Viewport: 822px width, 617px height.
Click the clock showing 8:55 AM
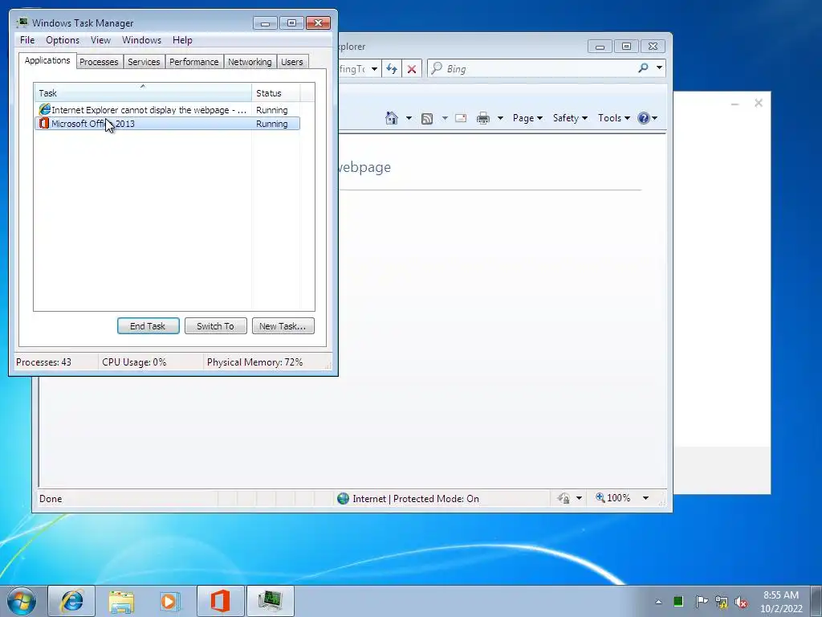pos(780,601)
